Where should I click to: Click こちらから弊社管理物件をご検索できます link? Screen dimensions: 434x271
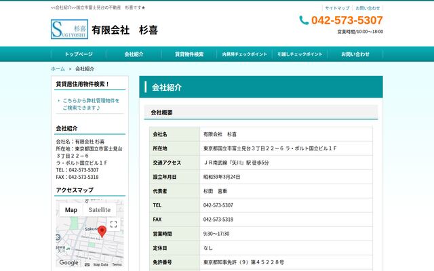coord(91,104)
